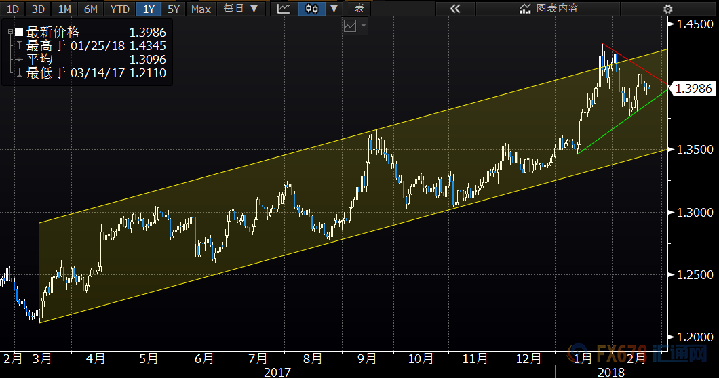Select the candlestick chart type icon

[x=311, y=9]
